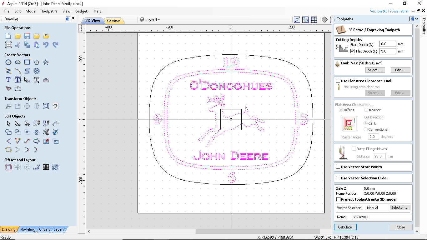Open the vector Selector button
Screen dimensions: 427x240
point(400,207)
